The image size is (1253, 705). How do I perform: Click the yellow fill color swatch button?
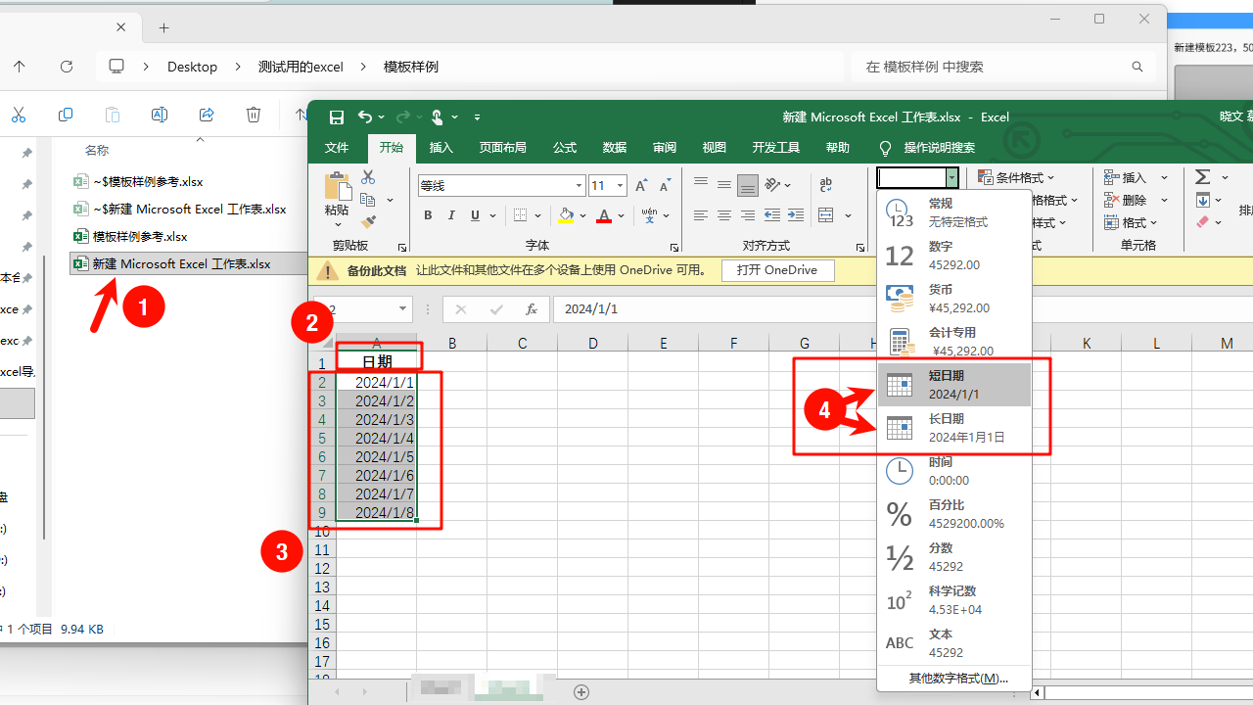565,215
